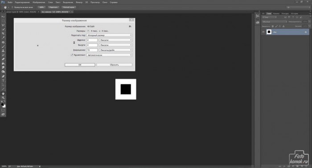Change the screen mode icon

pyautogui.click(x=3, y=114)
